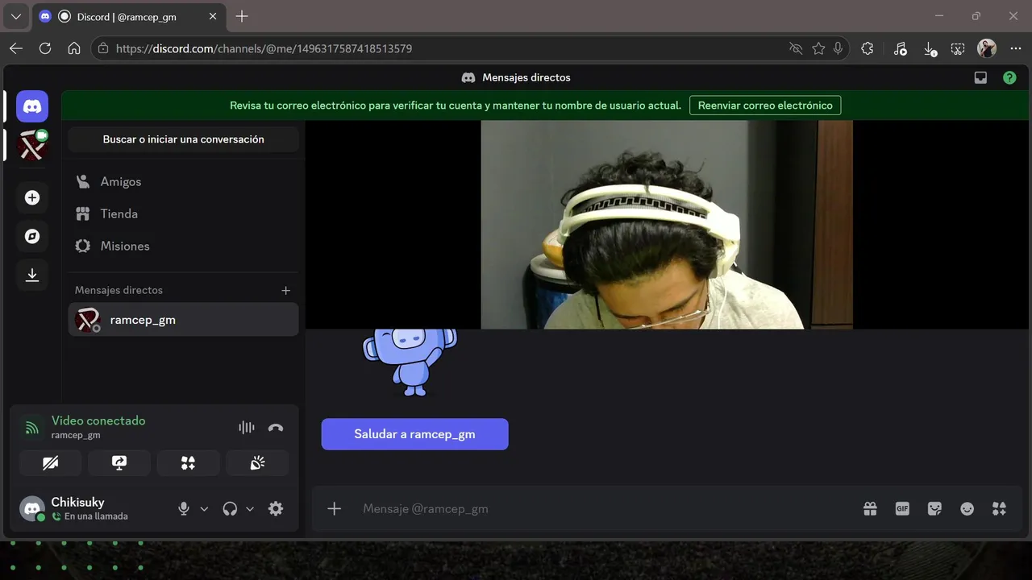Open the emoji picker

pos(967,508)
